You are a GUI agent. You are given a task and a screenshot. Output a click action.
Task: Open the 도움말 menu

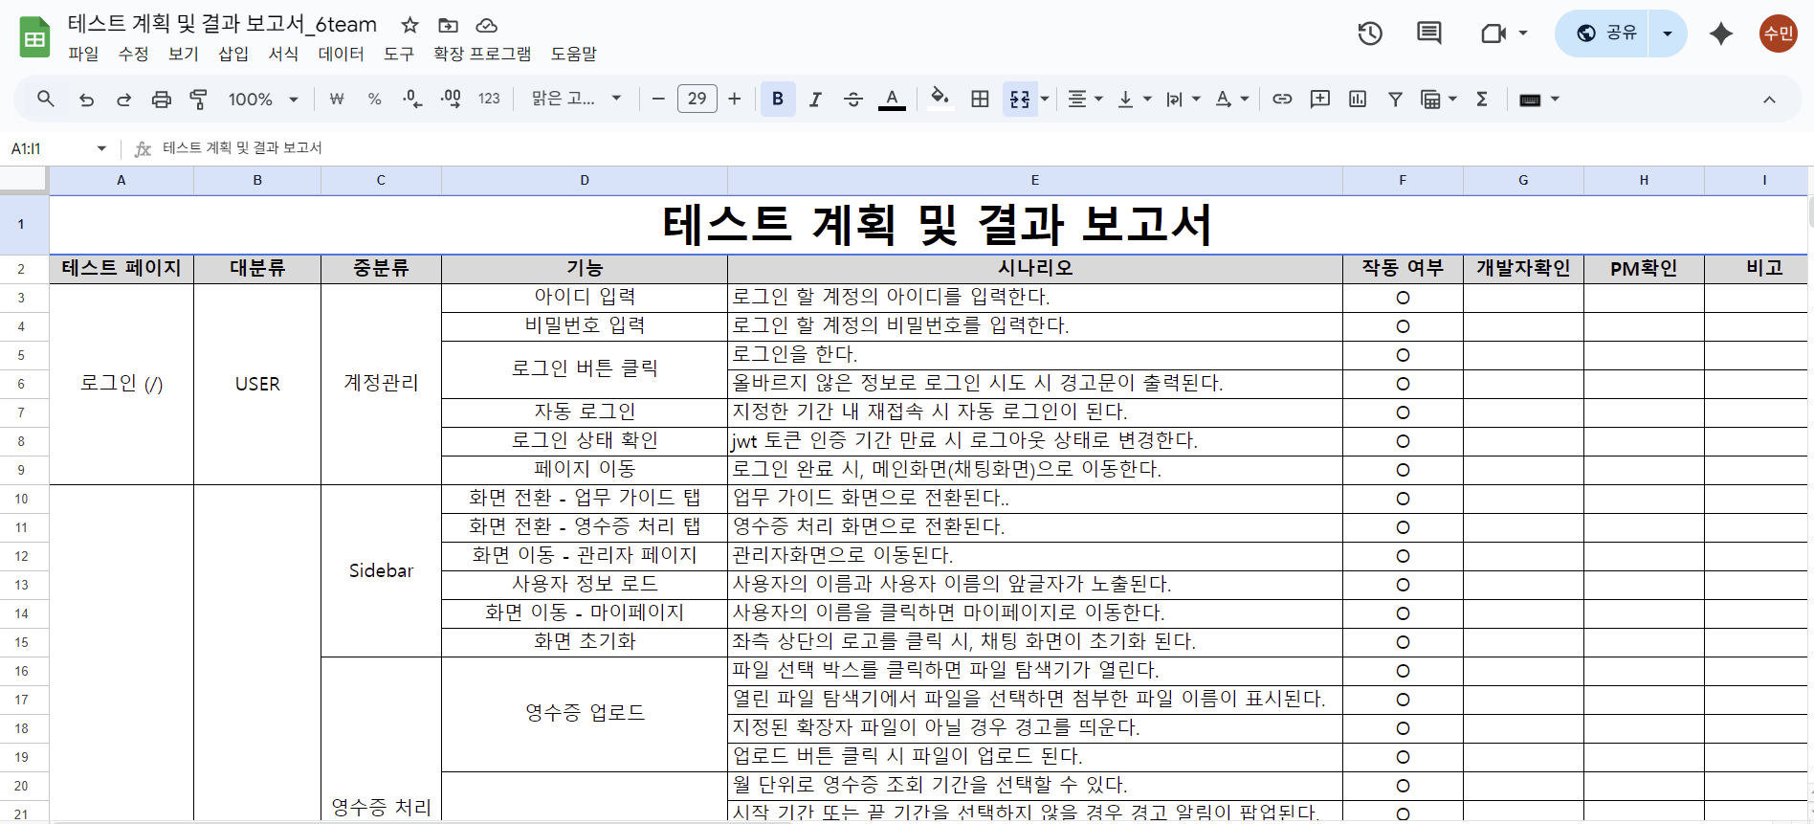click(573, 54)
